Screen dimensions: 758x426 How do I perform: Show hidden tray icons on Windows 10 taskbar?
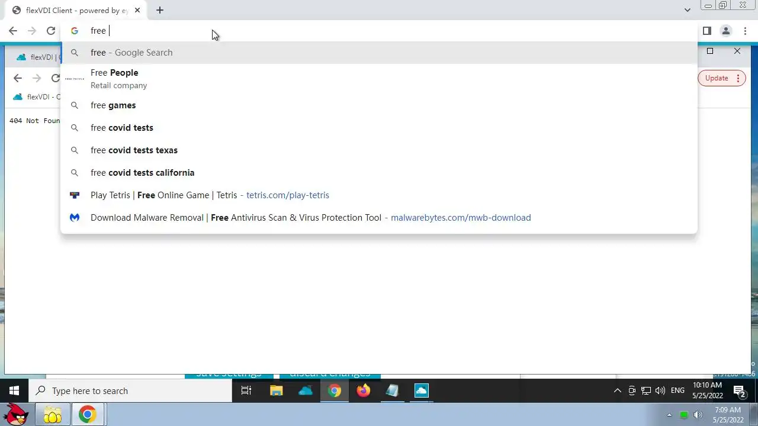(617, 390)
